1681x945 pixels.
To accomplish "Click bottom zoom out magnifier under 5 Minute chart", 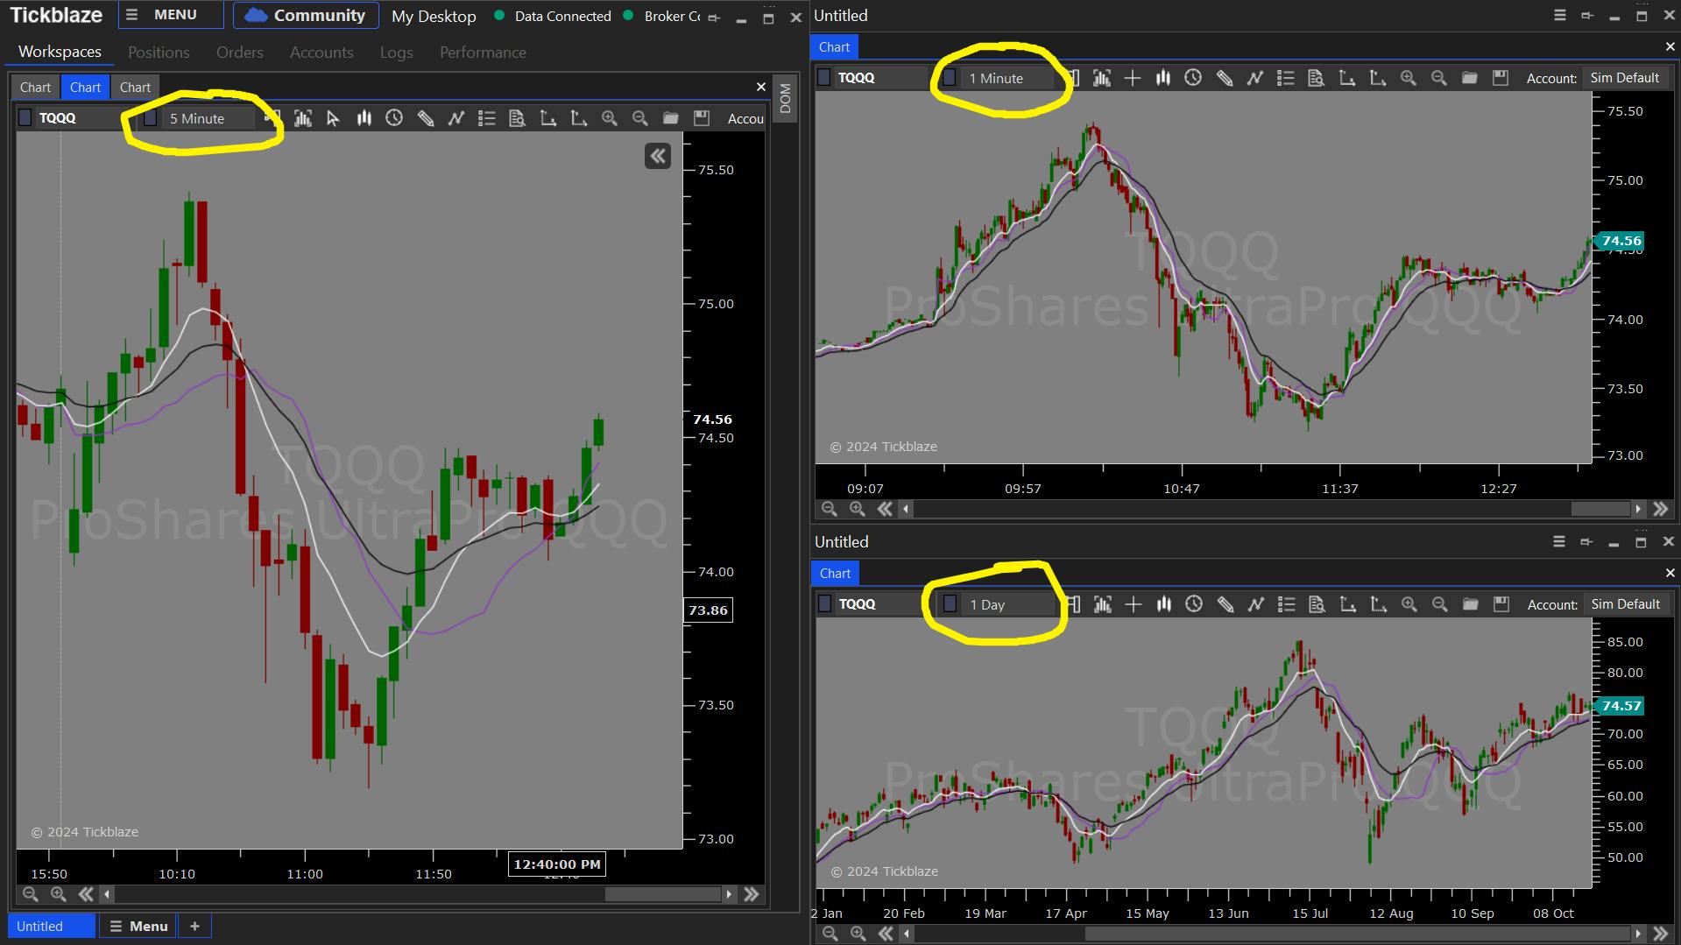I will (31, 894).
